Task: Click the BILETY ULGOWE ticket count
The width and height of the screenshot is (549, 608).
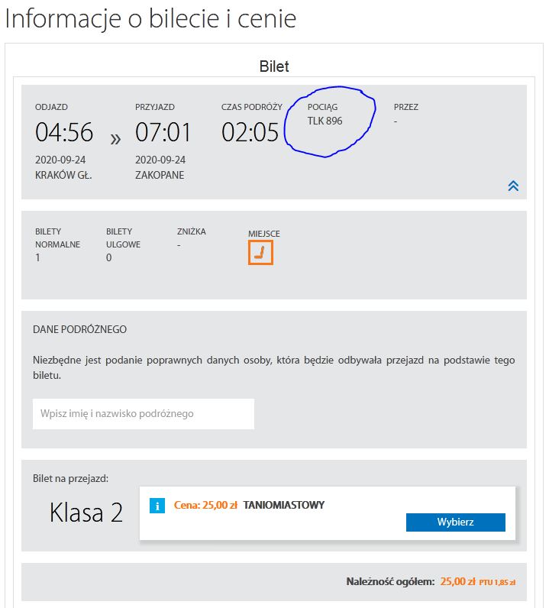Action: (x=108, y=257)
